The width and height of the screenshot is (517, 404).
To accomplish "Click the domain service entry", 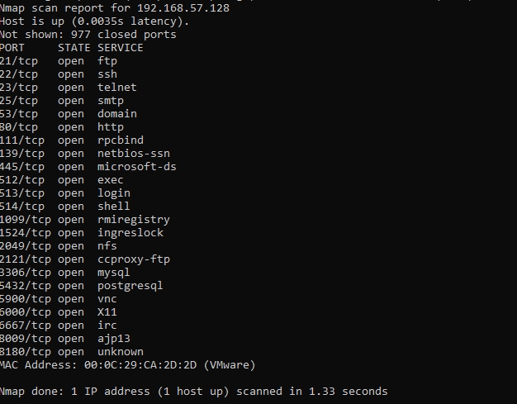I will pos(117,114).
